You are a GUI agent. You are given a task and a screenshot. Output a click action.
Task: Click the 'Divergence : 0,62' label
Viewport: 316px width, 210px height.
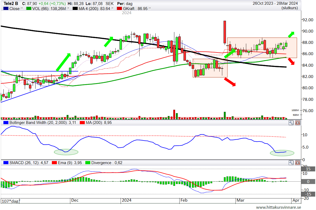(x=107, y=163)
